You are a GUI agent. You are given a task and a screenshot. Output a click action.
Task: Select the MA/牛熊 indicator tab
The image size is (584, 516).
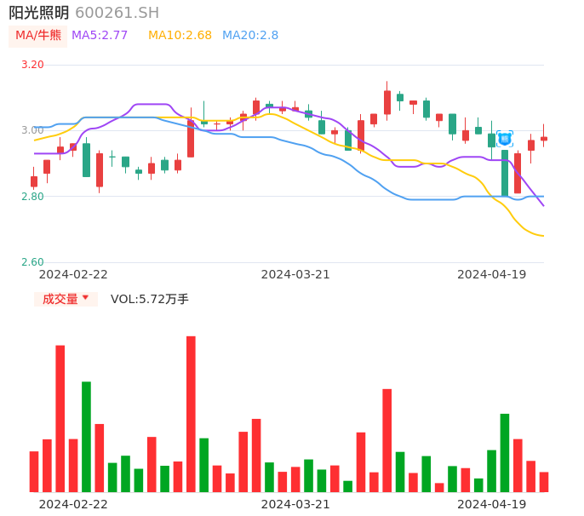[x=38, y=36]
